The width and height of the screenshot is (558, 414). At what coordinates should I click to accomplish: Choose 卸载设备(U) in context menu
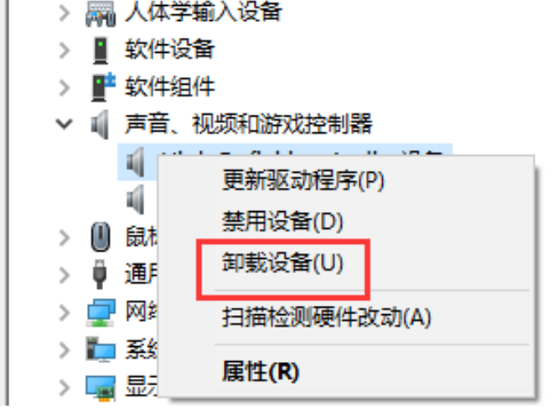pos(282,263)
